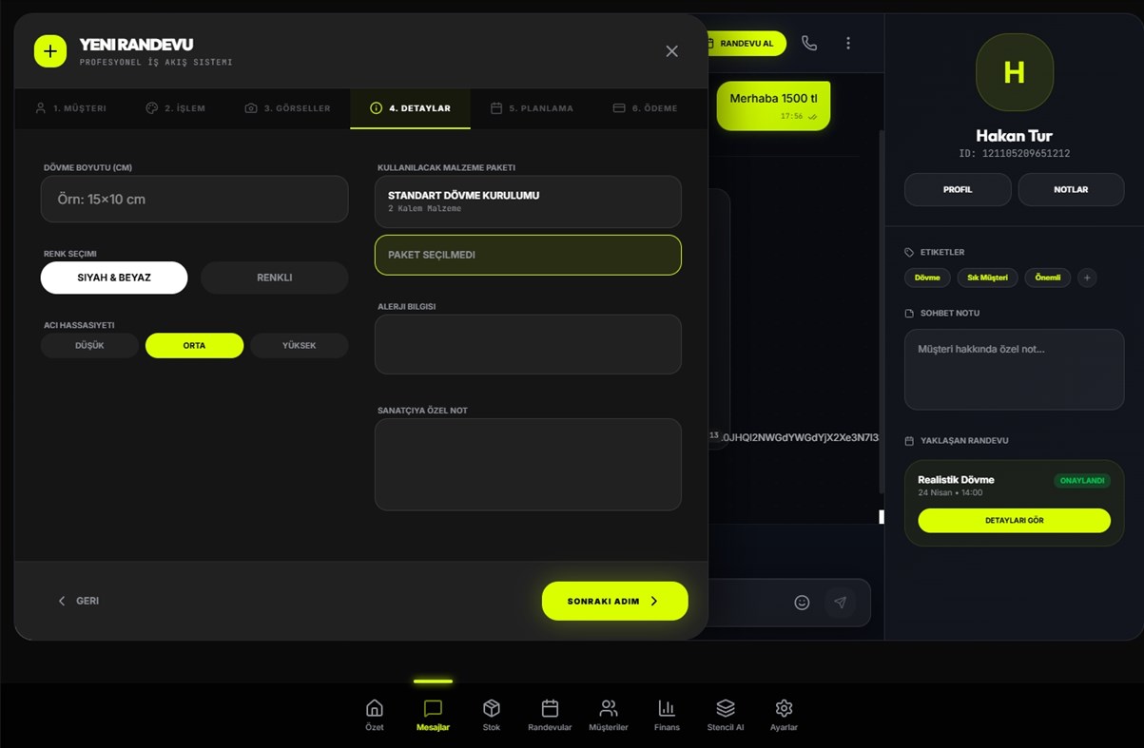Go back with the Geri button
The width and height of the screenshot is (1144, 748).
point(78,601)
